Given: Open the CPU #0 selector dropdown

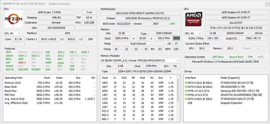Looking at the screenshot, I should (12, 33).
